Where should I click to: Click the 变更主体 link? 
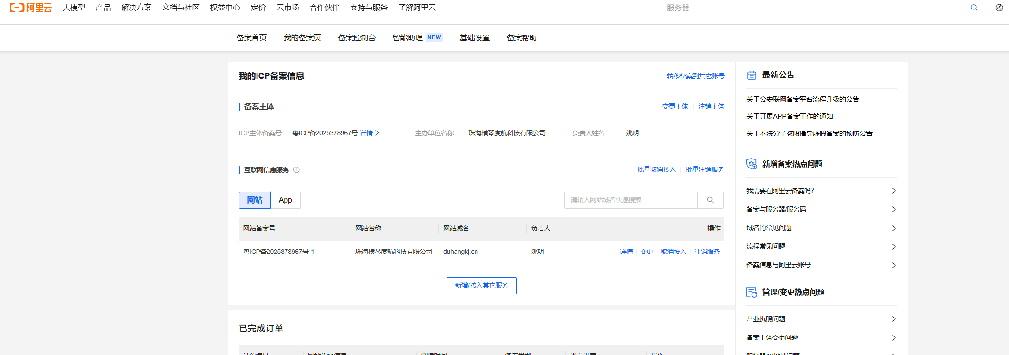pyautogui.click(x=675, y=107)
